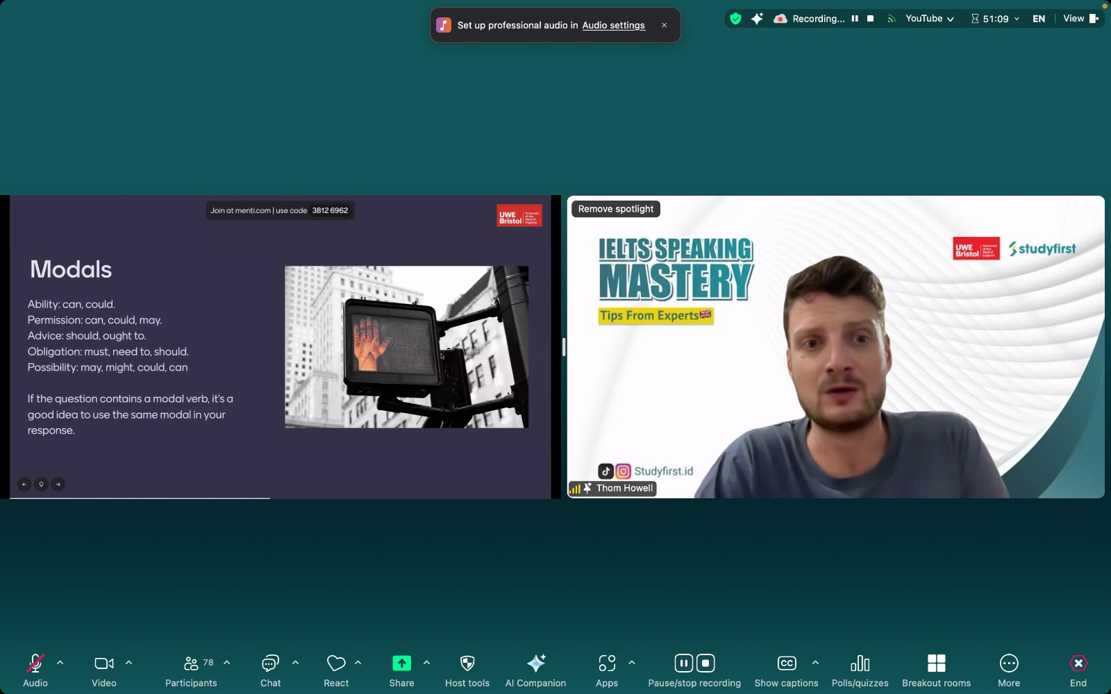Open Polls/quizzes

[860, 670]
